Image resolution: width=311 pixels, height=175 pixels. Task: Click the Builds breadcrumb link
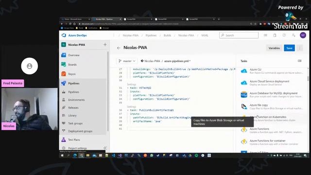[167, 35]
